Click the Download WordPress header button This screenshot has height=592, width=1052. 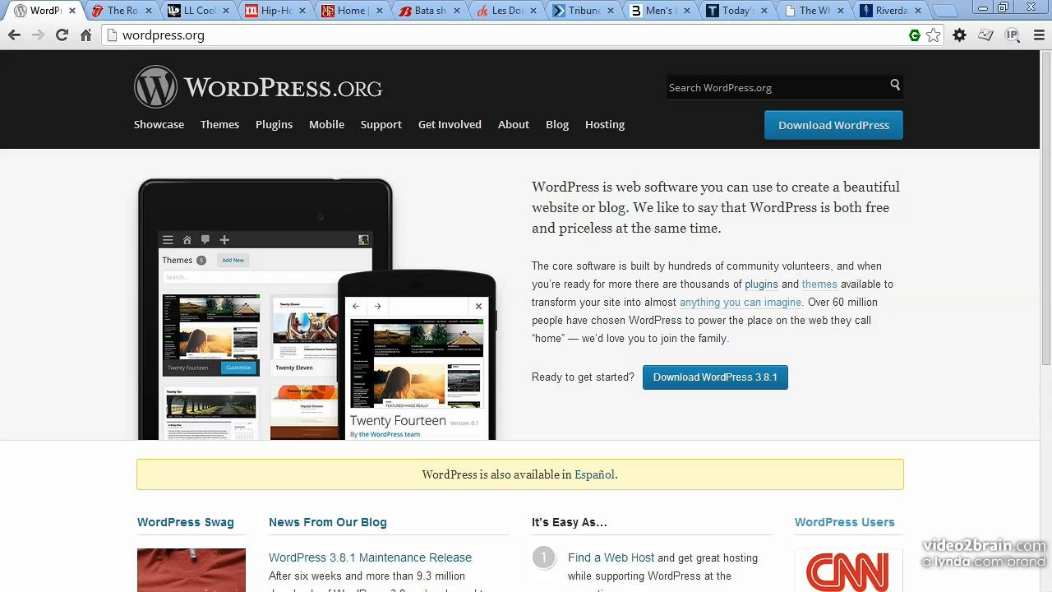click(833, 125)
